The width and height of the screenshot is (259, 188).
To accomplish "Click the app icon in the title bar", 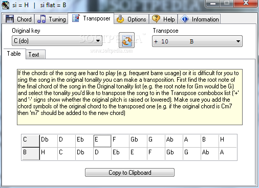I will [x=5, y=5].
